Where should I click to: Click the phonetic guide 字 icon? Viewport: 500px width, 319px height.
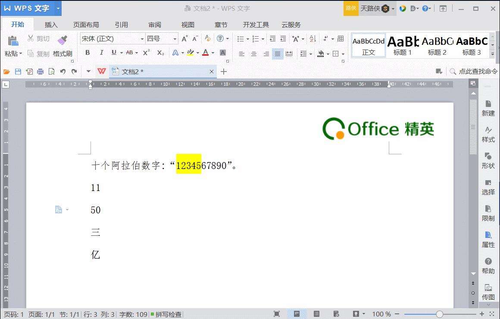tap(220, 39)
